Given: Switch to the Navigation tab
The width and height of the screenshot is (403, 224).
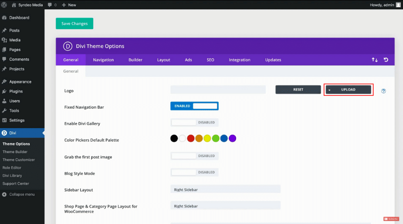Looking at the screenshot, I should pyautogui.click(x=103, y=60).
